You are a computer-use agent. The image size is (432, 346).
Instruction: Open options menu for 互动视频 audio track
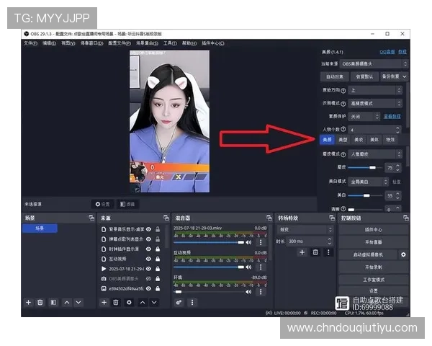[261, 267]
